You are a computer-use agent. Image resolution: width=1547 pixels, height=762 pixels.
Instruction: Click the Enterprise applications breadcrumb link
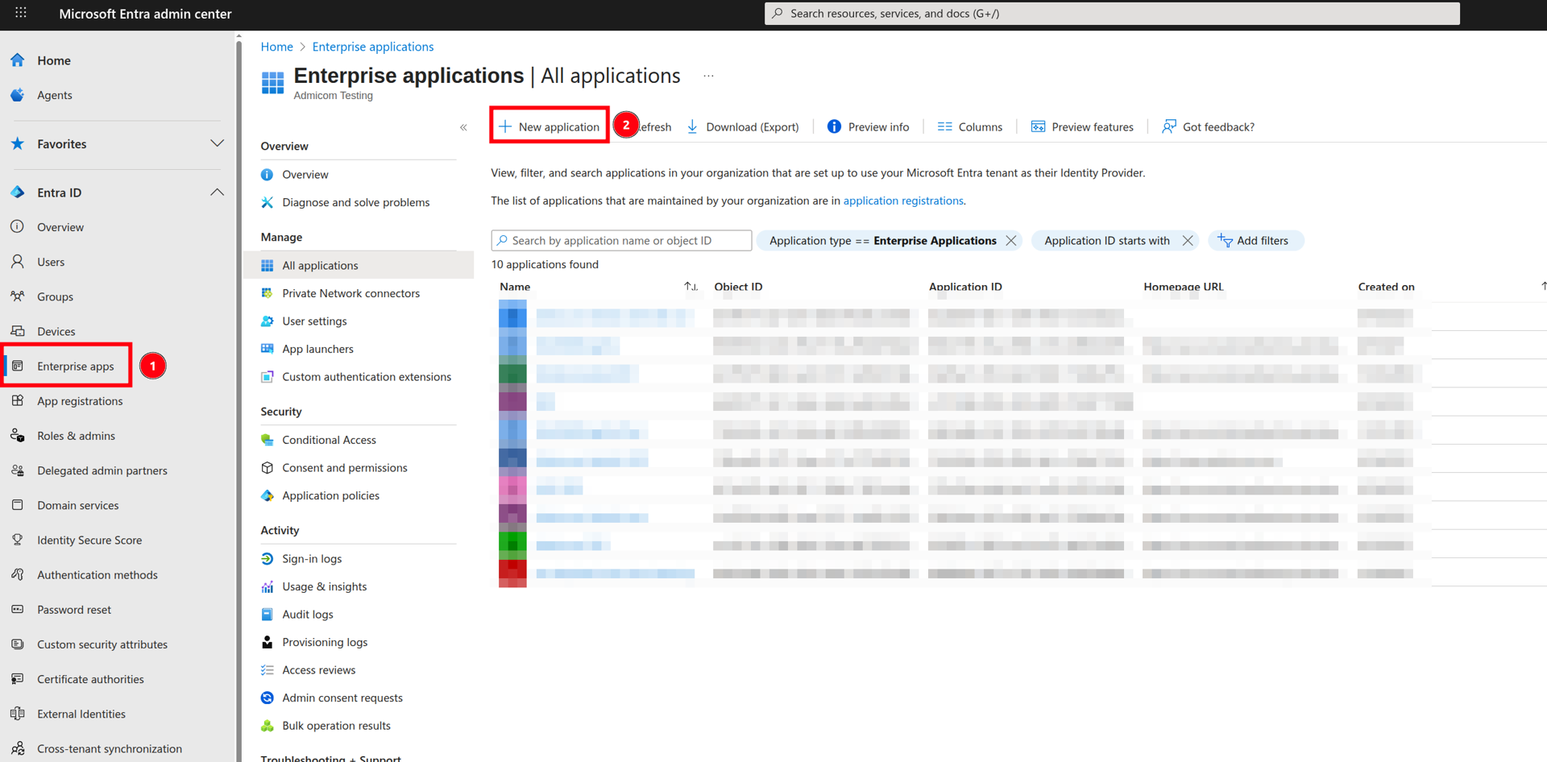click(x=373, y=47)
